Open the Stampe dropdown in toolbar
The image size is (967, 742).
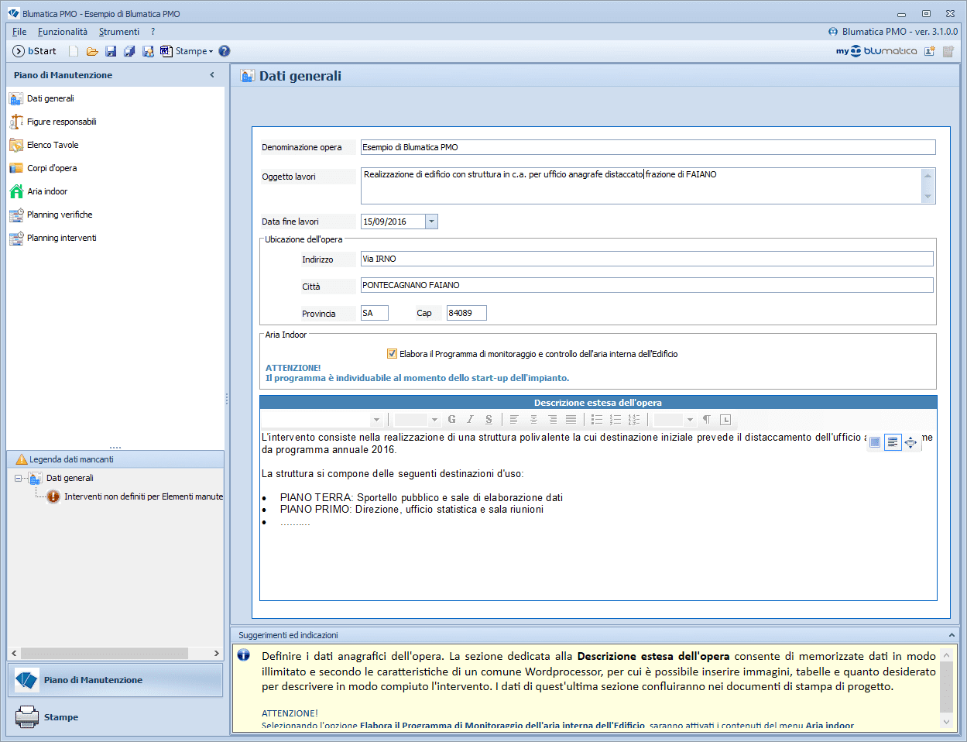pos(187,51)
